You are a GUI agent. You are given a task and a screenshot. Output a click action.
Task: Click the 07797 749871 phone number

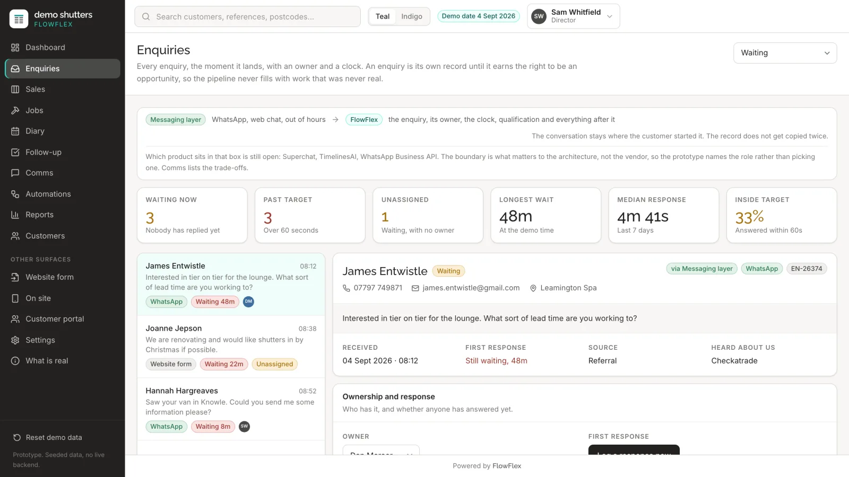tap(378, 288)
